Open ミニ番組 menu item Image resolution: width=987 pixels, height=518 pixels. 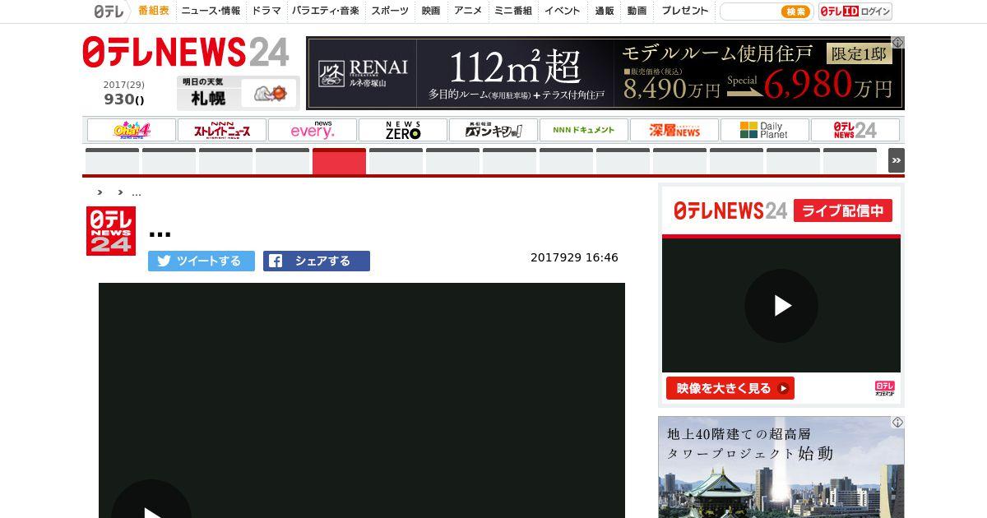coord(513,11)
